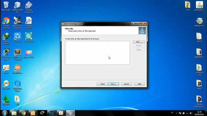Select the Internet Download Manager desktop icon
Viewport: 207px width, 116px height.
(6, 39)
